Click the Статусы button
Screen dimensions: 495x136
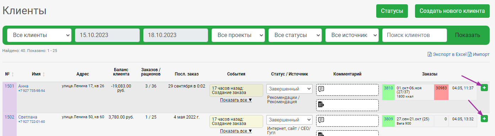[392, 11]
